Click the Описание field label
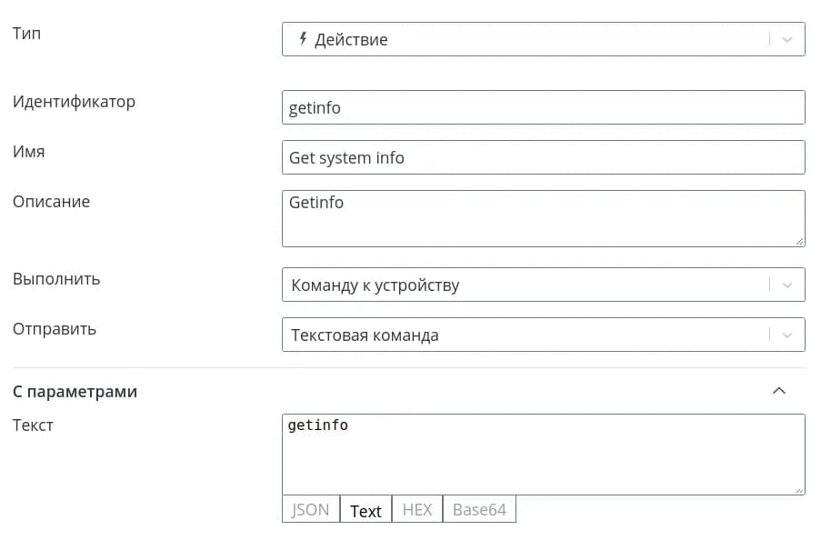This screenshot has width=821, height=540. coord(51,201)
